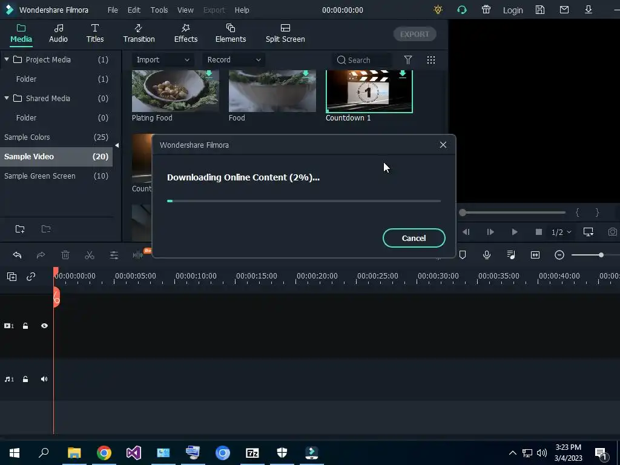Delete the selected clip

click(x=65, y=255)
